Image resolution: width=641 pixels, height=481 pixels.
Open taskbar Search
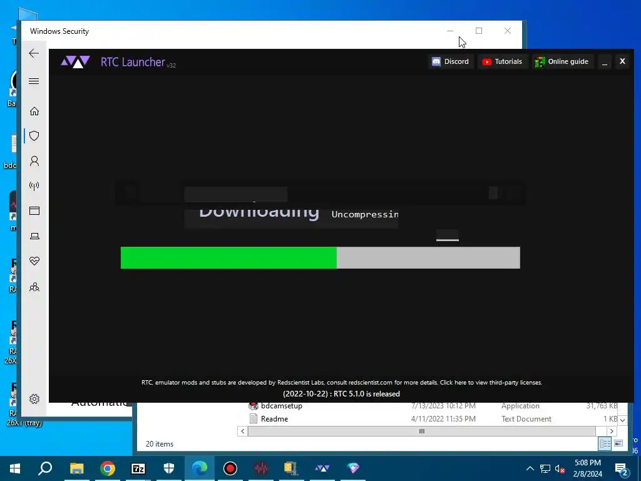pos(45,468)
